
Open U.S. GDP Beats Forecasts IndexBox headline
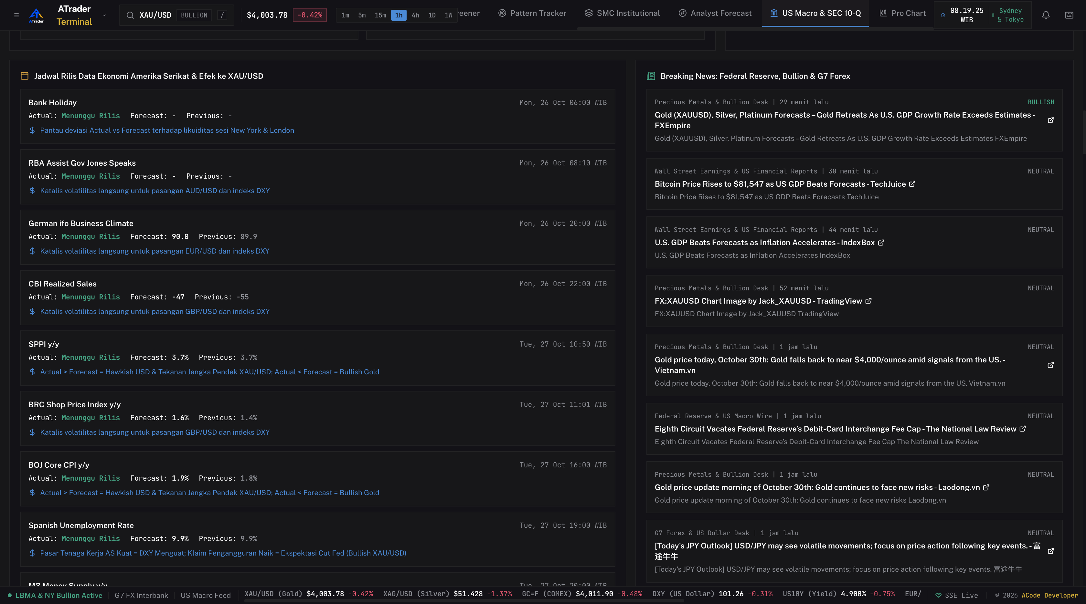click(765, 243)
